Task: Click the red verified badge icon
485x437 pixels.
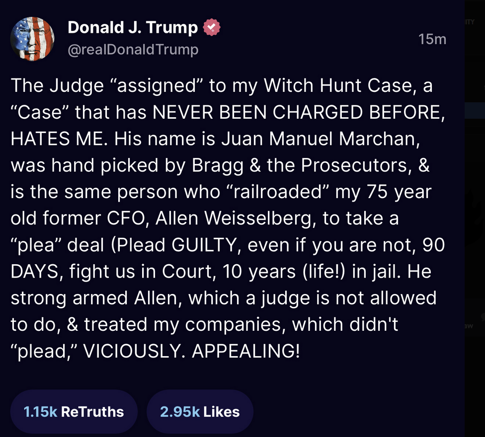Action: (212, 27)
